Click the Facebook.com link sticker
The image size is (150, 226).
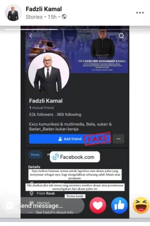[75, 157]
